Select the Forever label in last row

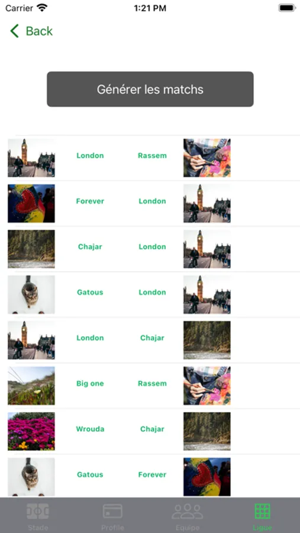[152, 474]
